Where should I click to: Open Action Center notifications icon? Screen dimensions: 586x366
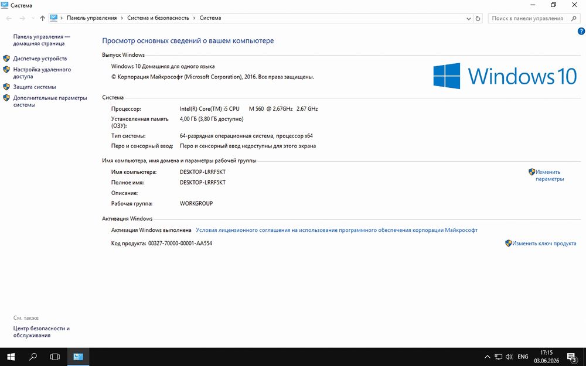572,357
